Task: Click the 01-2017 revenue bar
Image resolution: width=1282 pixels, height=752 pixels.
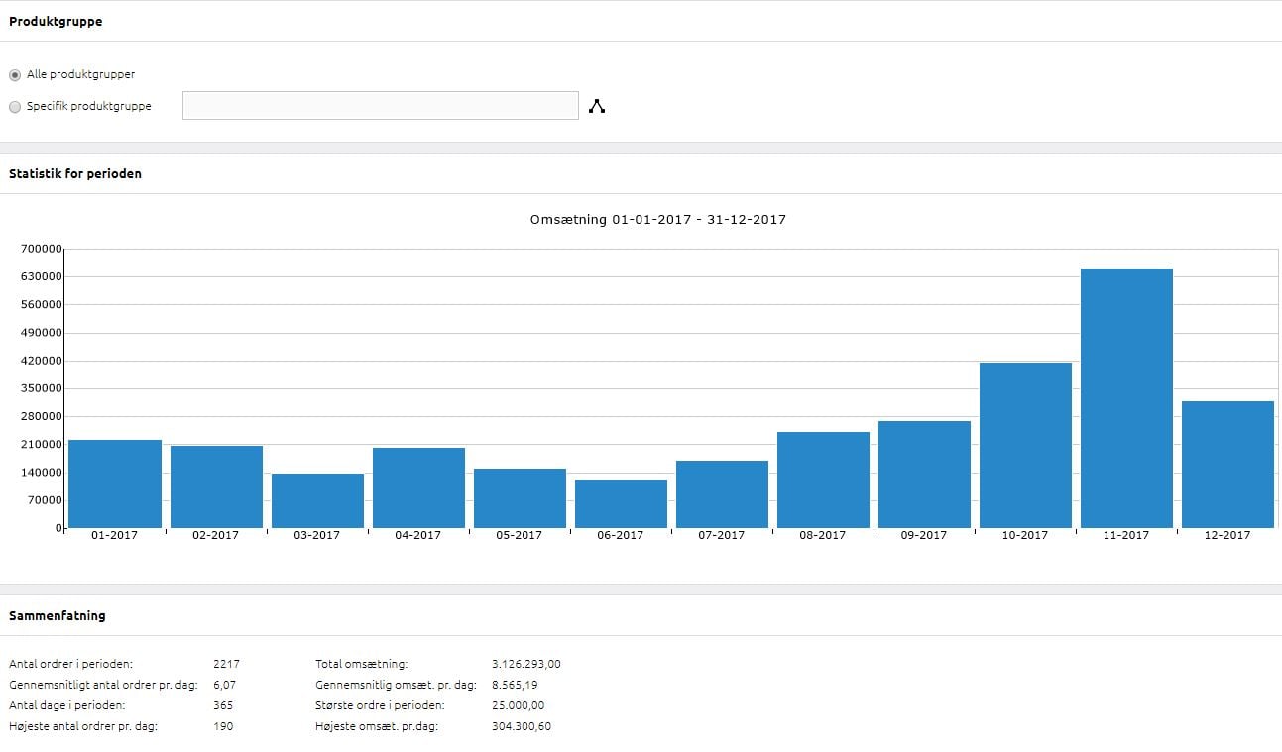Action: point(115,483)
